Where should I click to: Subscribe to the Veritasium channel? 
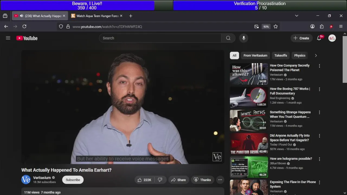[73, 180]
